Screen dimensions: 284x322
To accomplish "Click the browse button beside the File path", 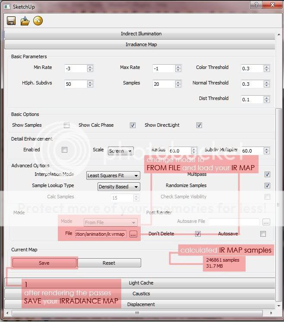I will pos(133,234).
